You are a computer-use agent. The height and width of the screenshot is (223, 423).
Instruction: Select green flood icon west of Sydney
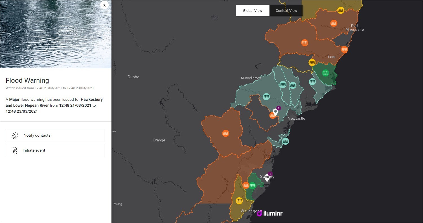tap(252, 185)
